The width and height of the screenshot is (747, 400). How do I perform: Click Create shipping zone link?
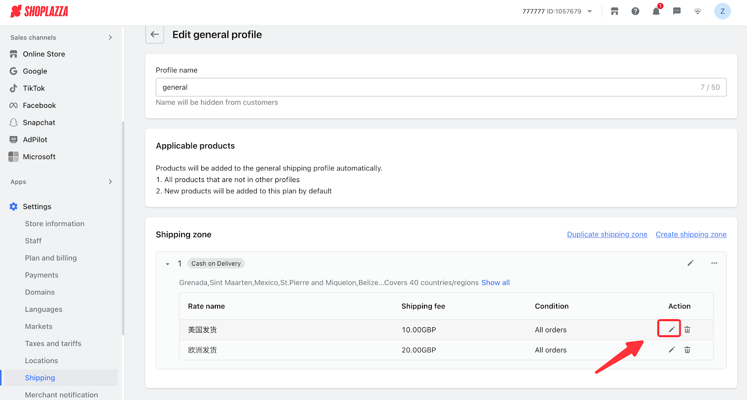pos(691,234)
